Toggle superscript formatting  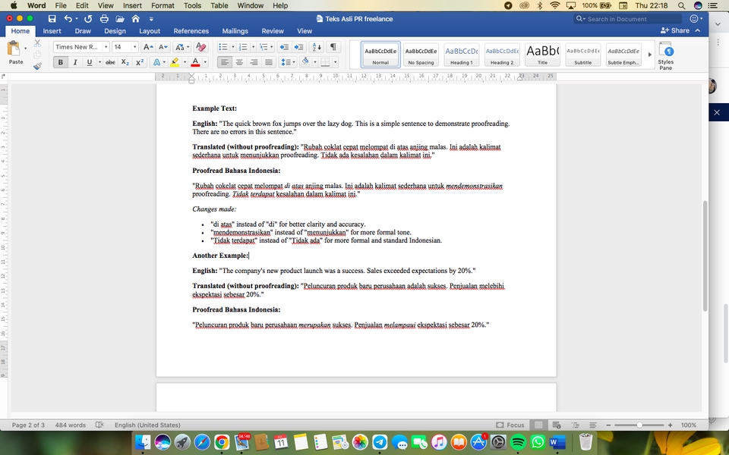pos(138,62)
